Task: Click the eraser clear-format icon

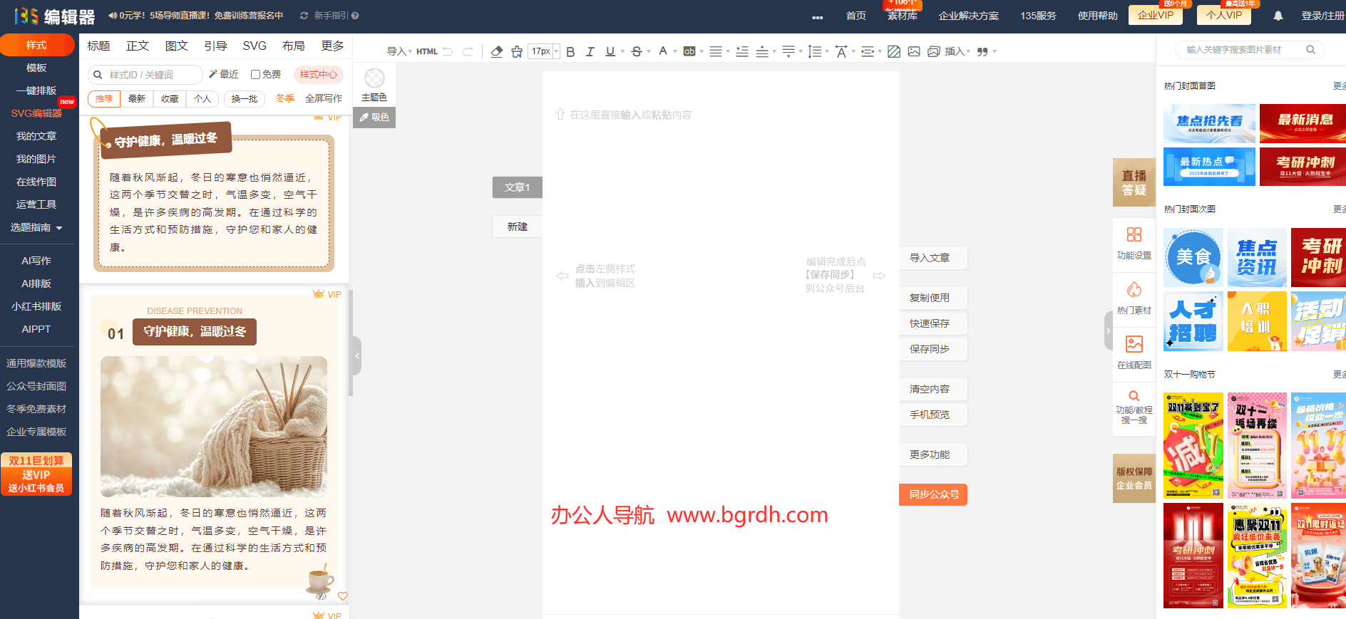Action: [x=497, y=51]
